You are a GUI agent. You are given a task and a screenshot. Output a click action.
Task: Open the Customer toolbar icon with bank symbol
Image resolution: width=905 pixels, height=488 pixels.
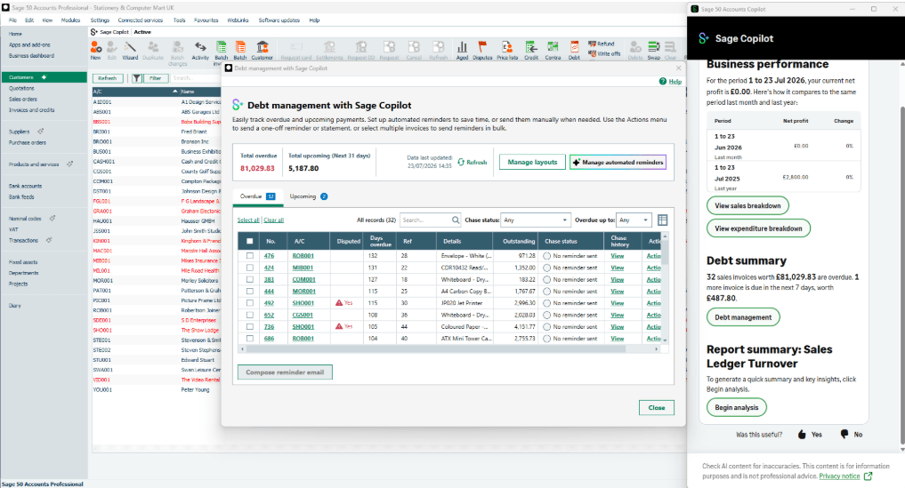click(262, 50)
